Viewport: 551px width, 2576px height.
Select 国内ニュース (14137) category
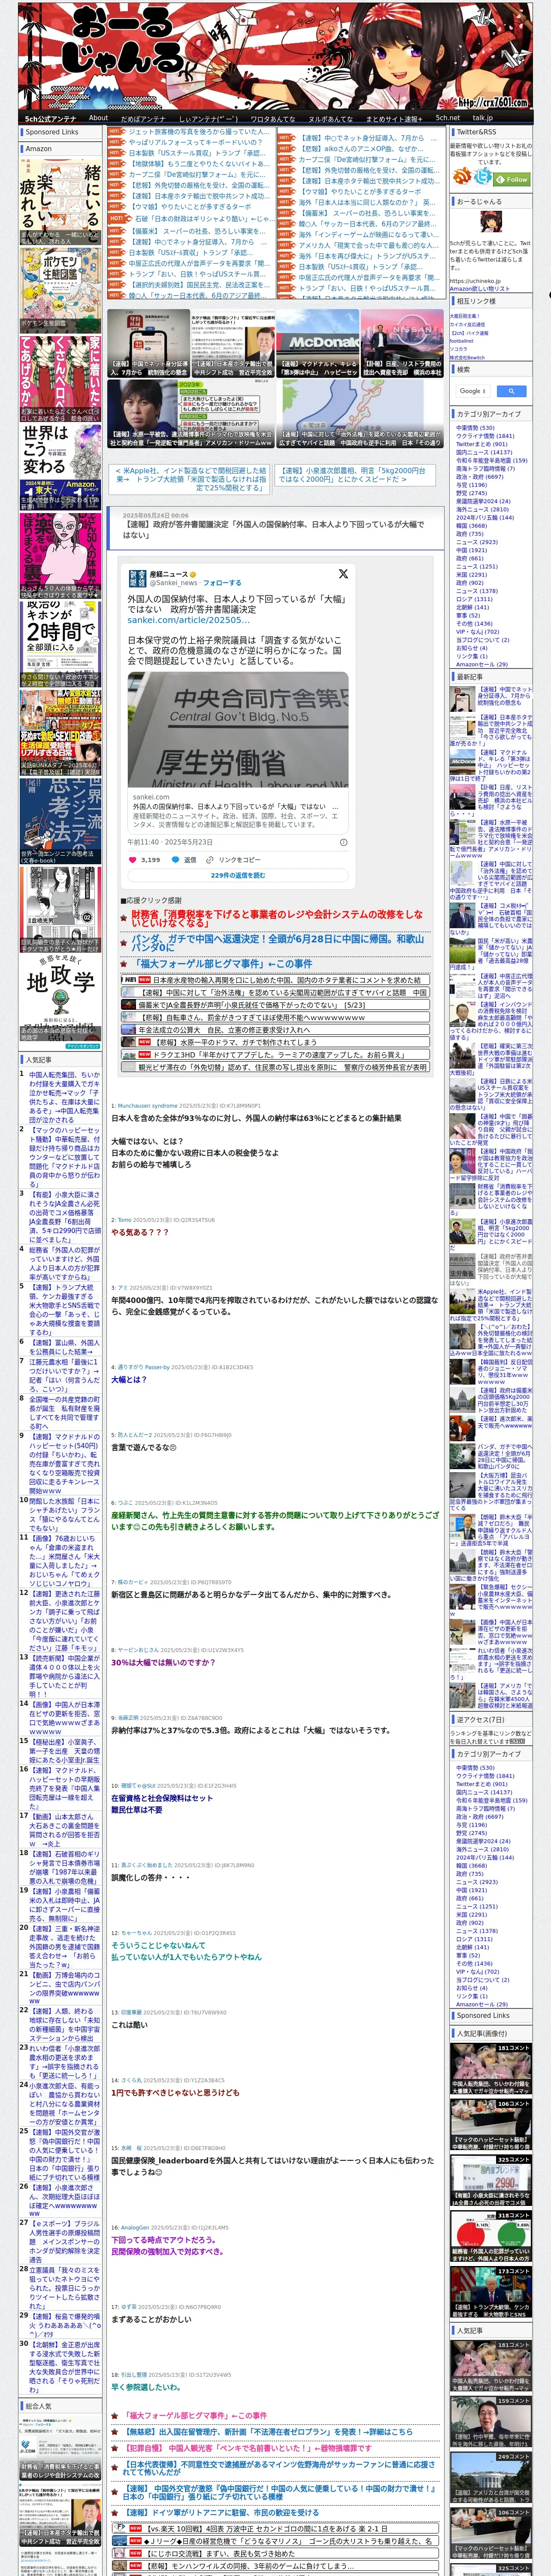tap(483, 452)
